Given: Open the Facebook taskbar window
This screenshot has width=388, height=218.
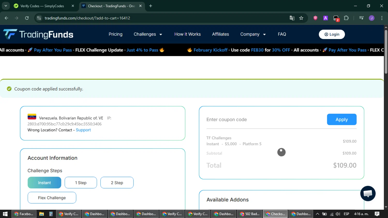Looking at the screenshot, I should 24,214.
